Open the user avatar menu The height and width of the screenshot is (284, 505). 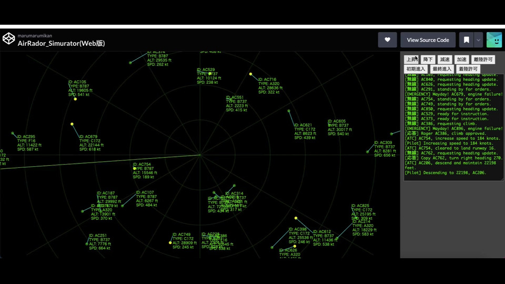pos(494,40)
